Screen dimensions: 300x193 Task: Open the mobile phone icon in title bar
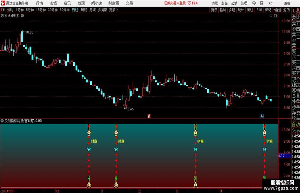(x=262, y=3)
